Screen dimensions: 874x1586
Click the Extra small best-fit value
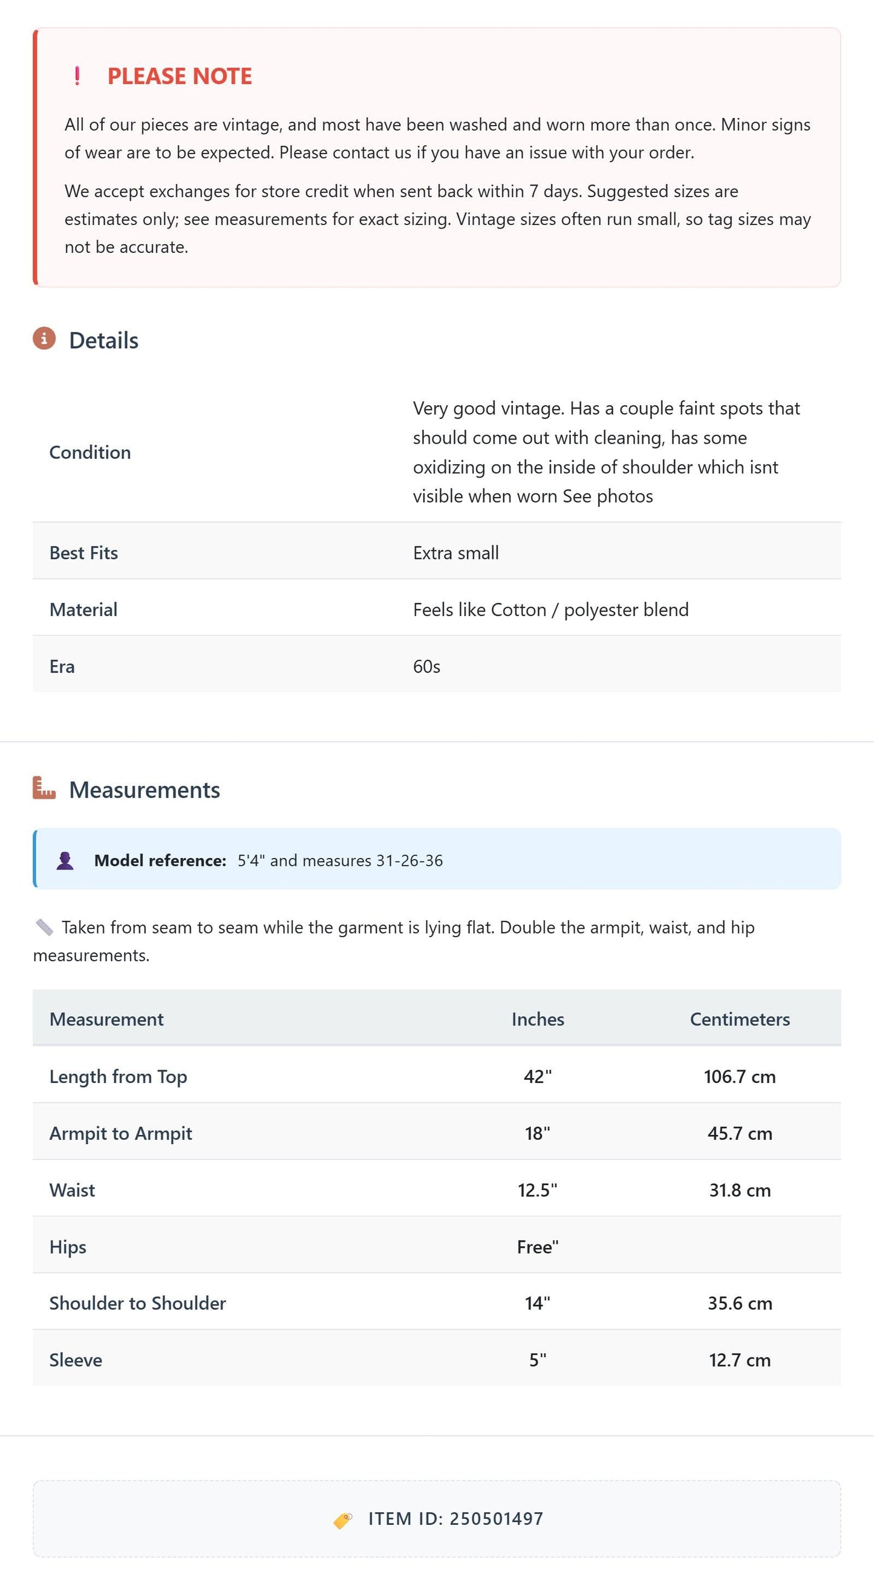(456, 553)
